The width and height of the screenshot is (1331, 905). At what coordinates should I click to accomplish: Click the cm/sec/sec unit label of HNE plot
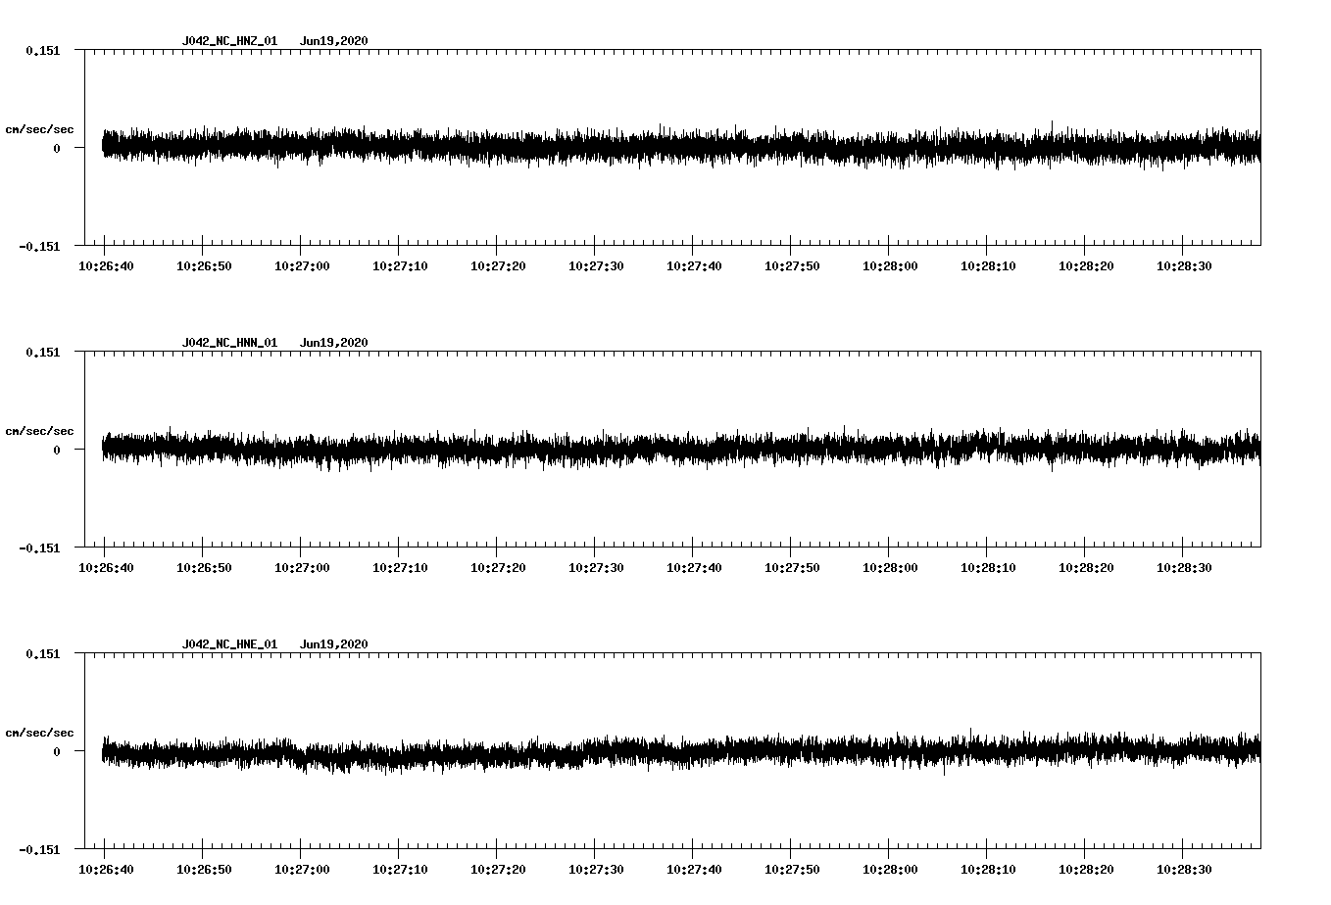coord(39,733)
